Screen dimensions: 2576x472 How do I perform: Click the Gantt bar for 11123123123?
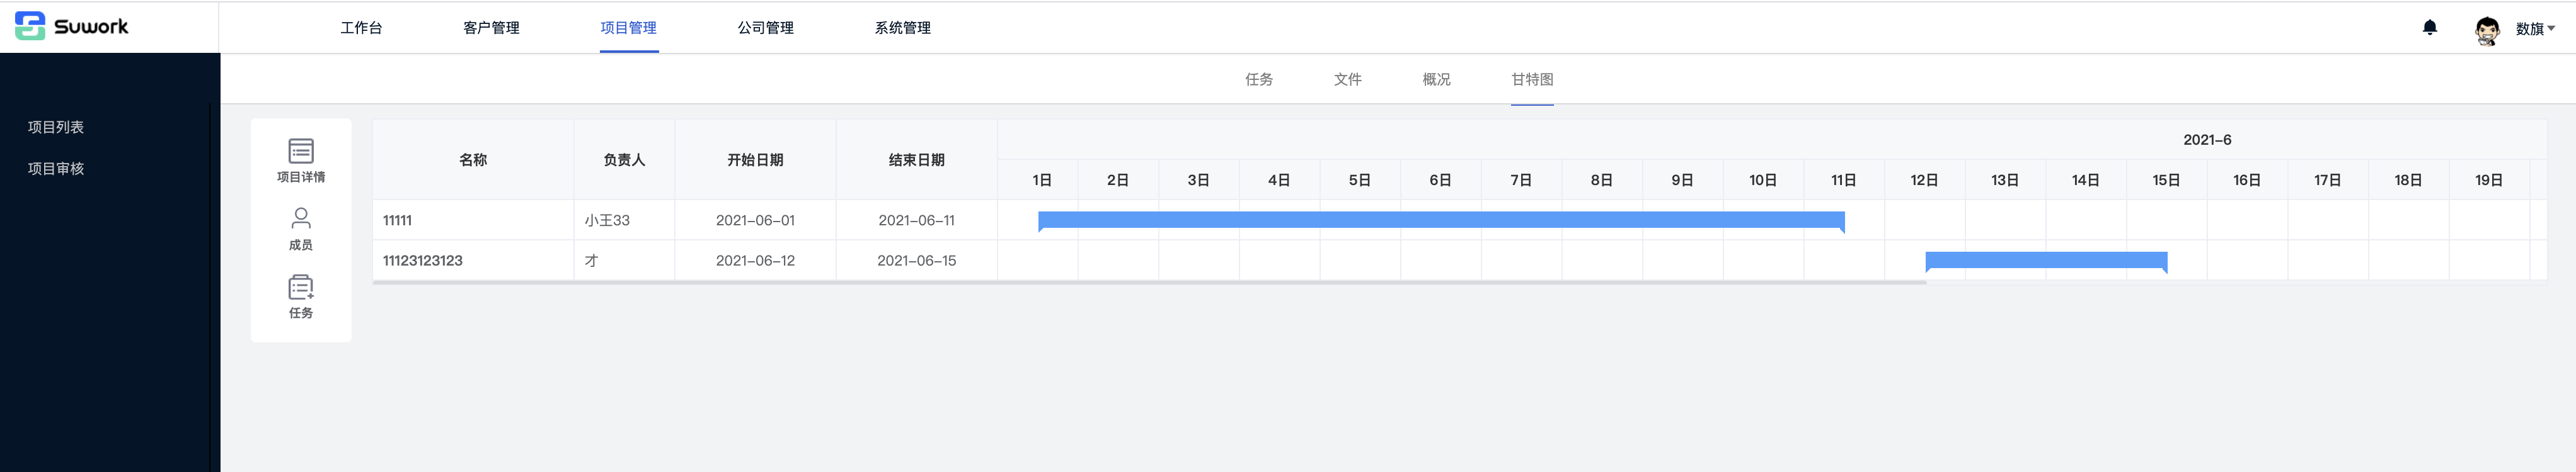click(x=2045, y=261)
